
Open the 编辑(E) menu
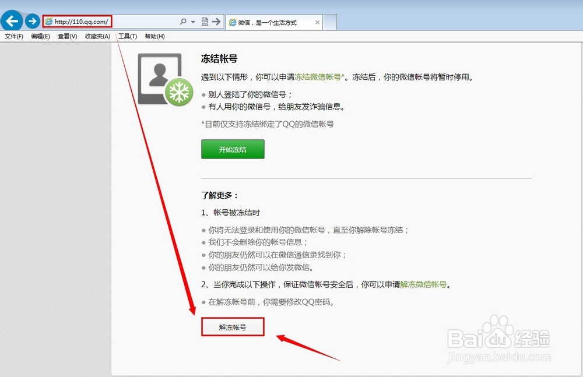(40, 36)
